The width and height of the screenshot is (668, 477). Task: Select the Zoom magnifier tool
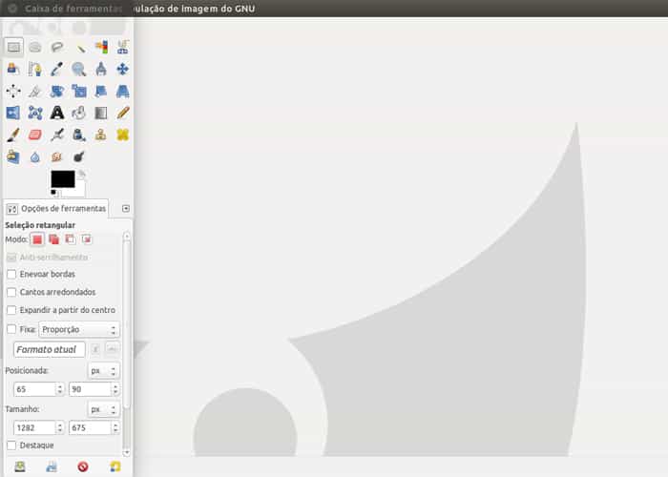point(79,69)
